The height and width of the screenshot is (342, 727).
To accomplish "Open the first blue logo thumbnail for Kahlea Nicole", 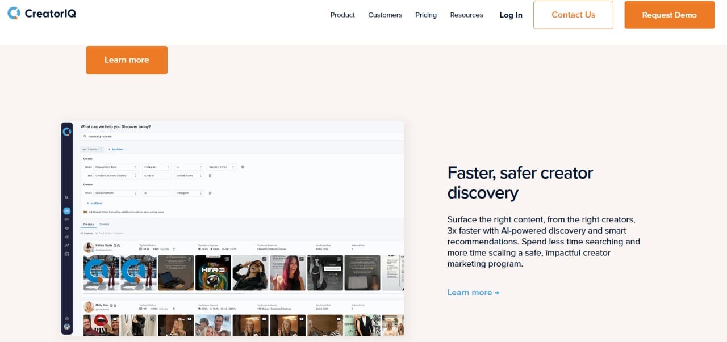I will pyautogui.click(x=101, y=273).
